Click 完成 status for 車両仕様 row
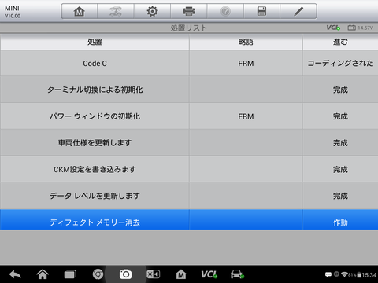This screenshot has width=378, height=283. (x=340, y=143)
